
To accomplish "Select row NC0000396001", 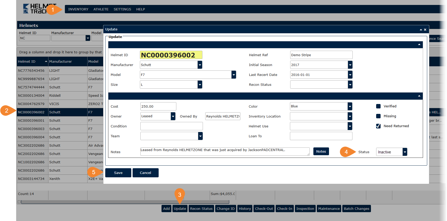I will pyautogui.click(x=60, y=120).
